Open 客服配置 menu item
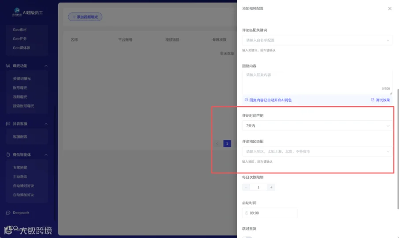The image size is (399, 238). pyautogui.click(x=20, y=137)
